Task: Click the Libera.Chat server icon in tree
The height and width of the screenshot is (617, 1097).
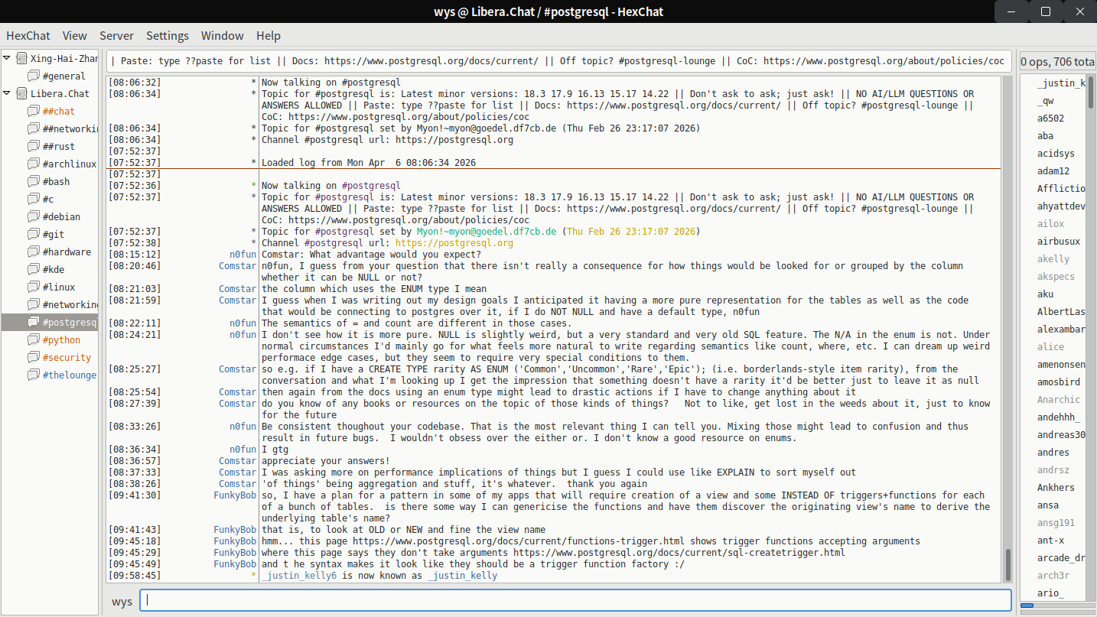Action: click(21, 93)
